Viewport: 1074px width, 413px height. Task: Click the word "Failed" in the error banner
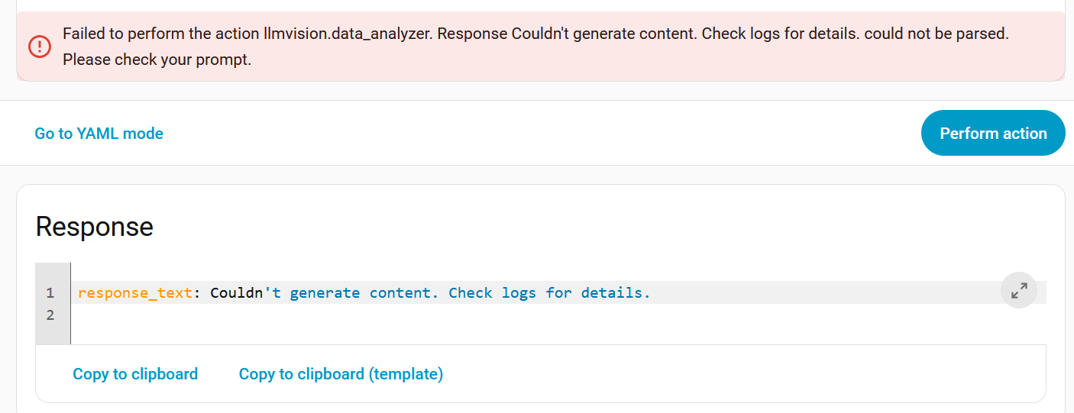click(84, 34)
